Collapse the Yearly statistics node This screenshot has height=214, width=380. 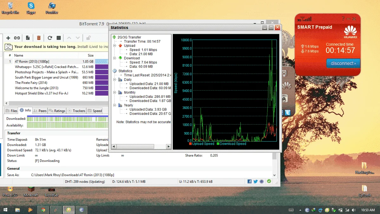pyautogui.click(x=115, y=105)
